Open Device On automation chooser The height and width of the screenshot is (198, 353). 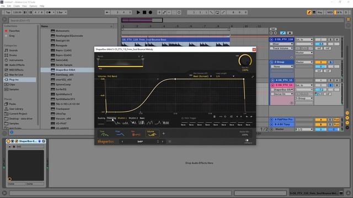281,94
